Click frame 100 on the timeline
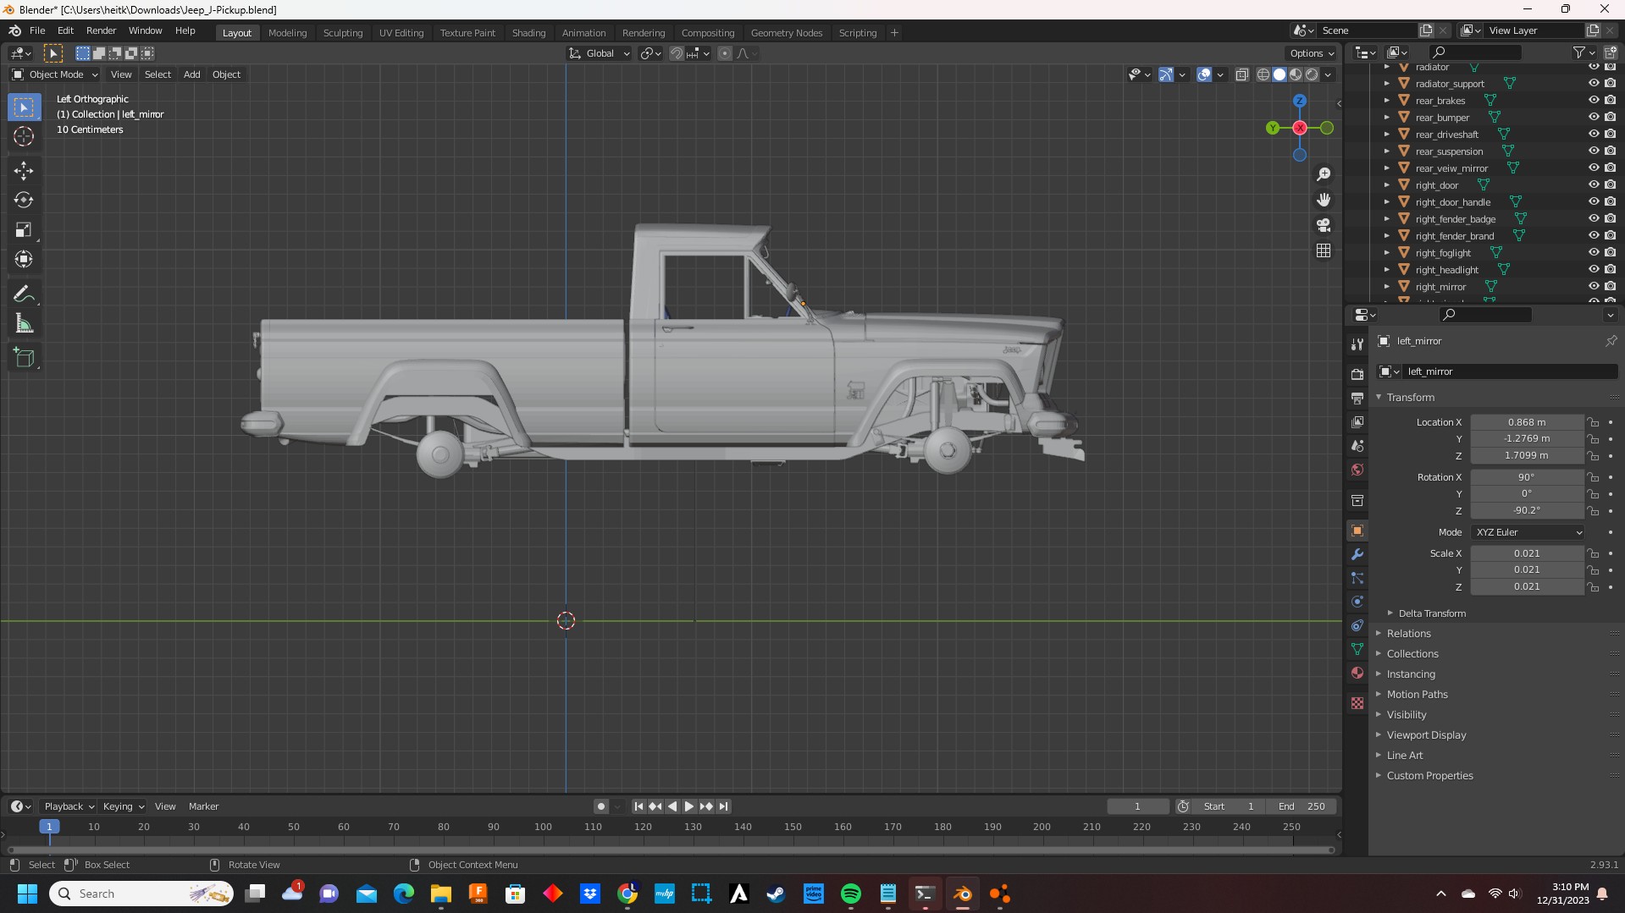The height and width of the screenshot is (913, 1625). 543,827
